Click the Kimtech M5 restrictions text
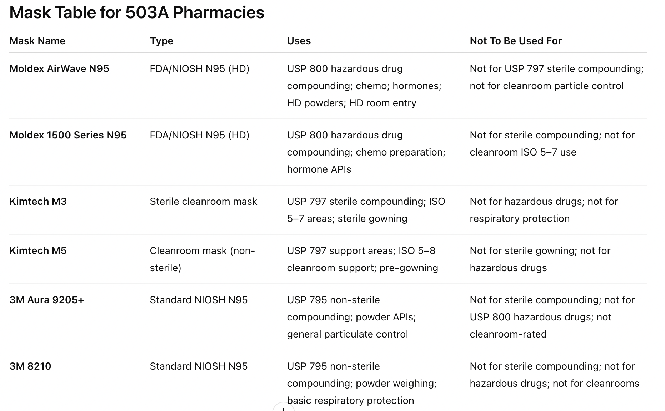 point(540,259)
